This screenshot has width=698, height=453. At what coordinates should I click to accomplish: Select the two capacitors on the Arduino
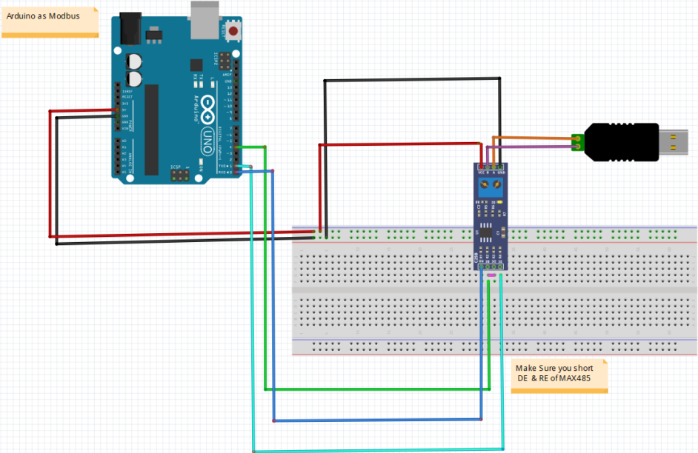click(x=133, y=70)
